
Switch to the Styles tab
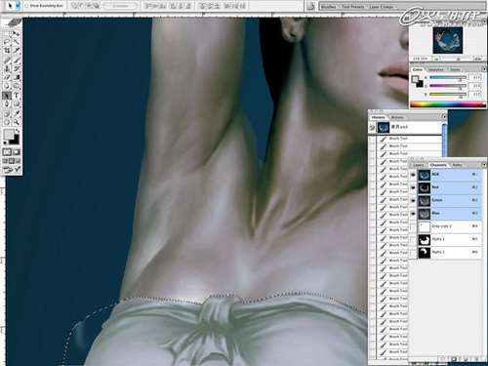click(x=455, y=69)
